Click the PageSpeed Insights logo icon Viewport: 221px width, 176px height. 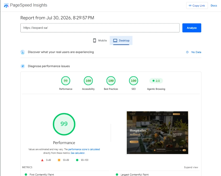pos(6,5)
